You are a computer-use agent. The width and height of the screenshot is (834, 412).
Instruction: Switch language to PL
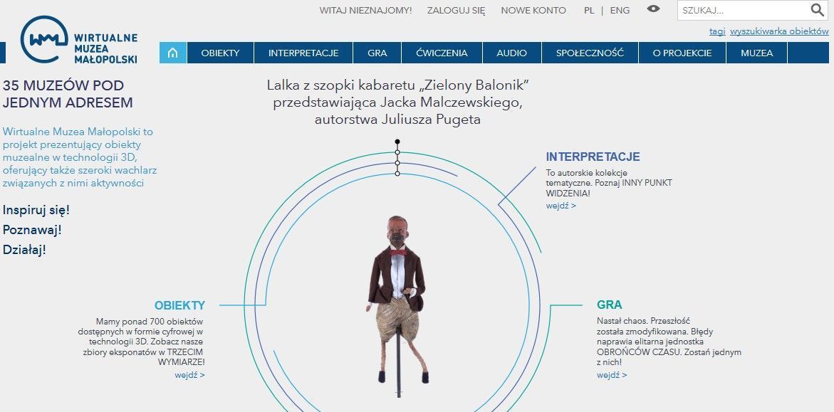click(589, 10)
